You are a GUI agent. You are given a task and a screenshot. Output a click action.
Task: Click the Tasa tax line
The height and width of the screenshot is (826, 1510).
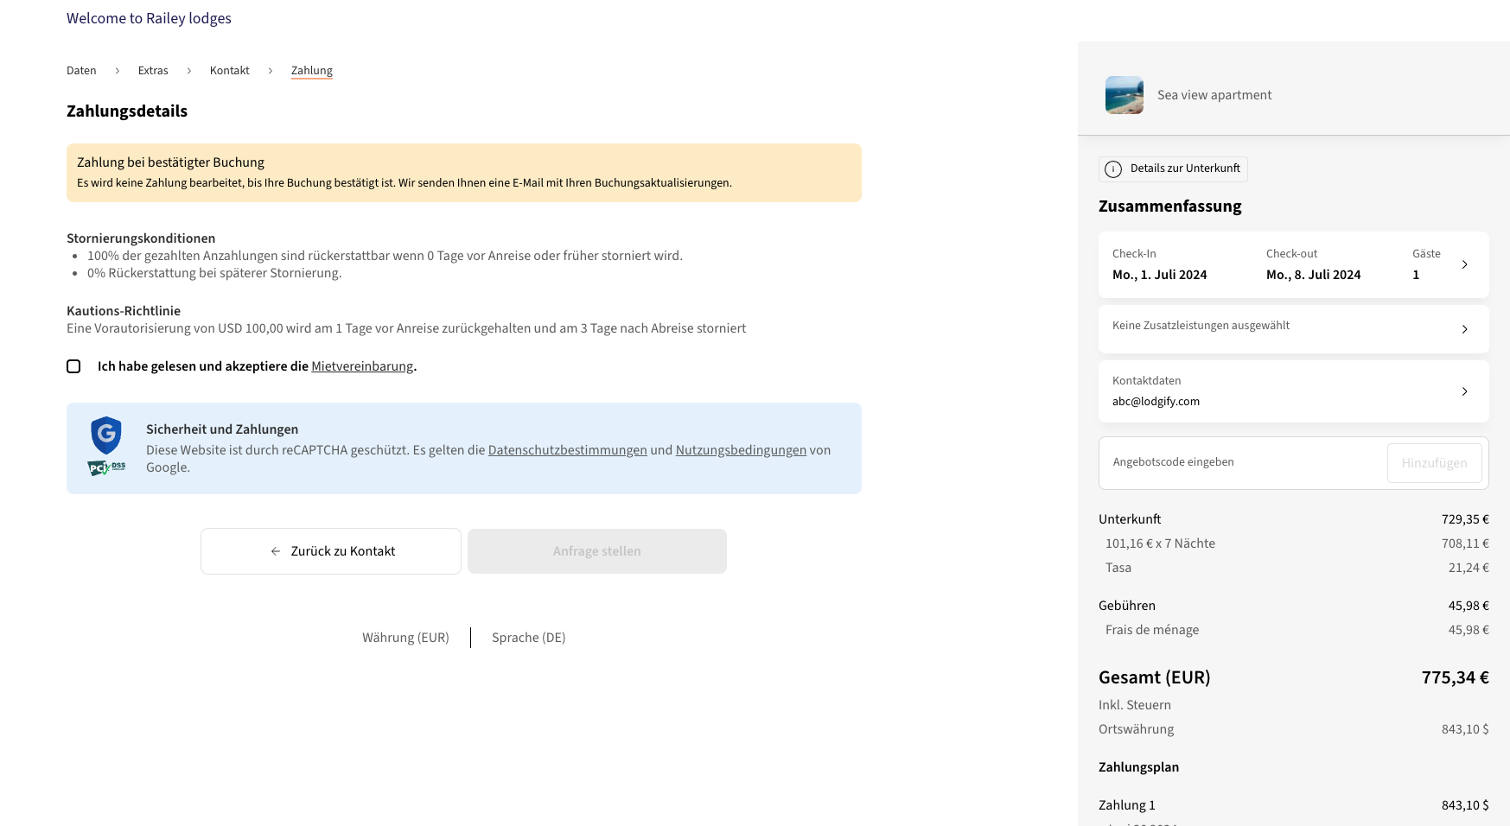point(1118,568)
